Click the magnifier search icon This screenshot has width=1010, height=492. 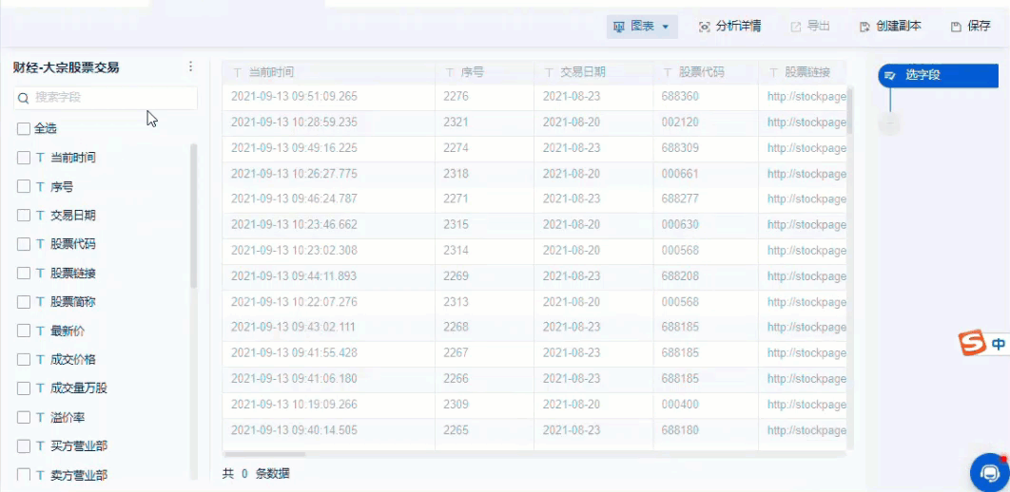(x=24, y=98)
